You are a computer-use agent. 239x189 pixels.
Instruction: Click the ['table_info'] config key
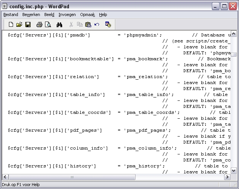[85, 95]
